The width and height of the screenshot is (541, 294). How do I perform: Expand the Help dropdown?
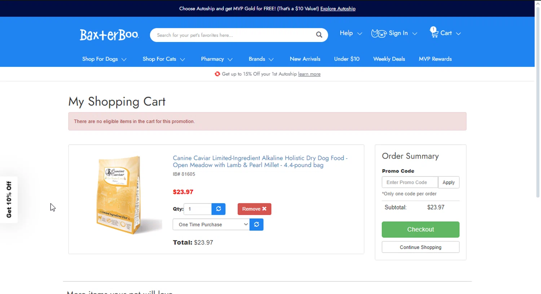(350, 33)
